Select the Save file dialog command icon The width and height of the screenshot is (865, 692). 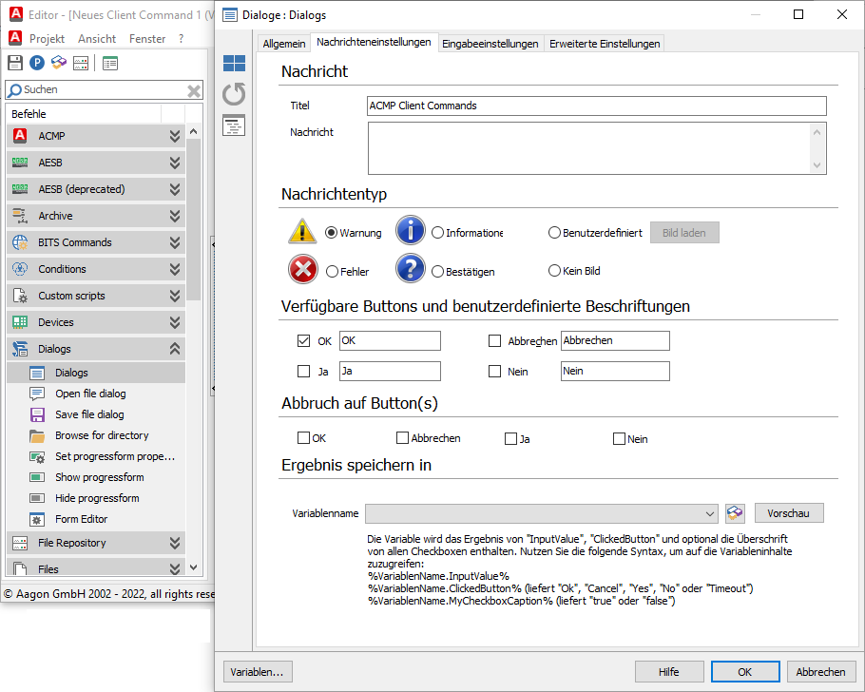coord(37,414)
